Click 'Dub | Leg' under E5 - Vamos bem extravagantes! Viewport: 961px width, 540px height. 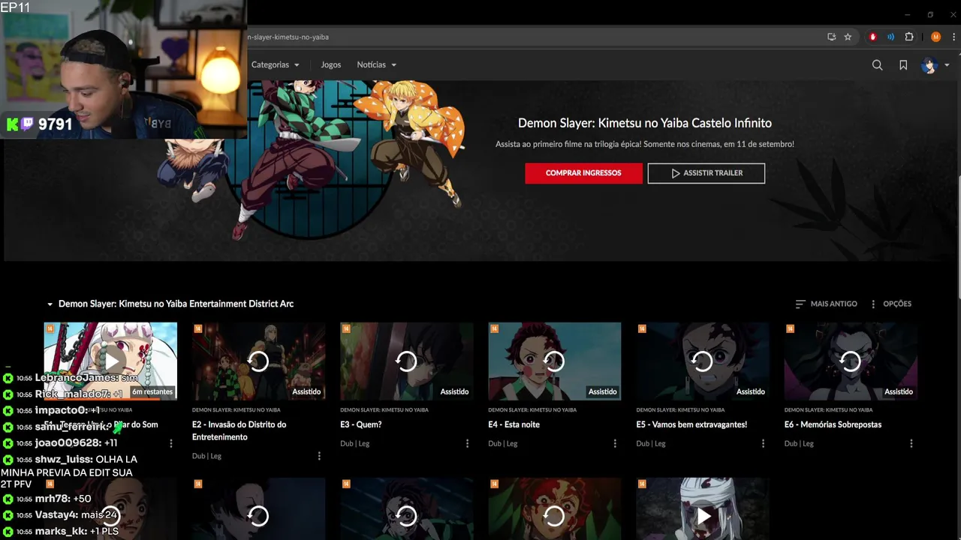click(650, 443)
